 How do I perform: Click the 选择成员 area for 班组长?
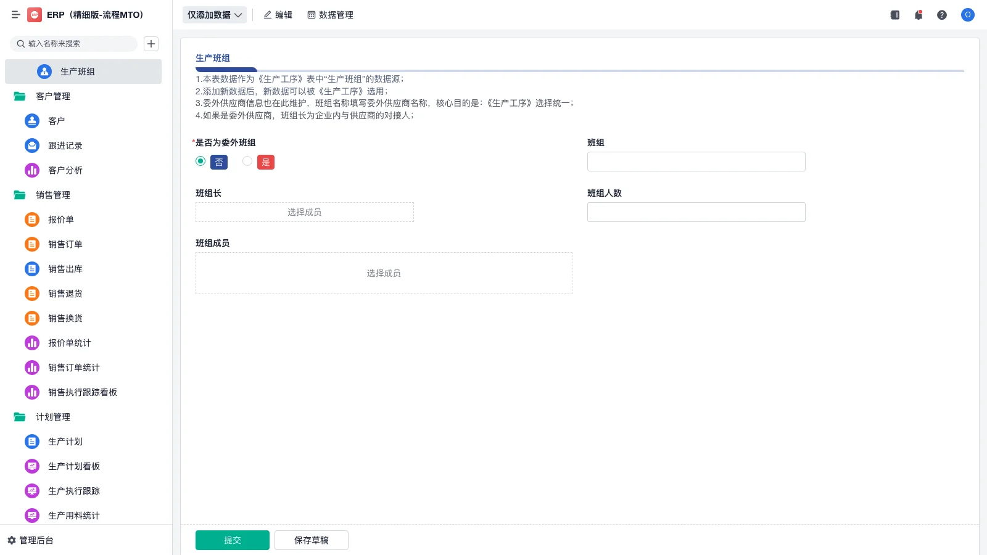click(x=304, y=212)
